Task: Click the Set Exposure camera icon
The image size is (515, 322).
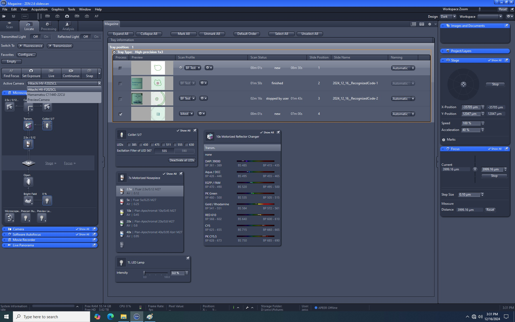Action: pos(31,71)
